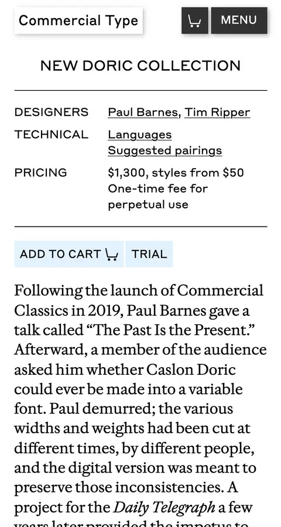281x527 pixels.
Task: Open the MENU button
Action: [x=239, y=20]
